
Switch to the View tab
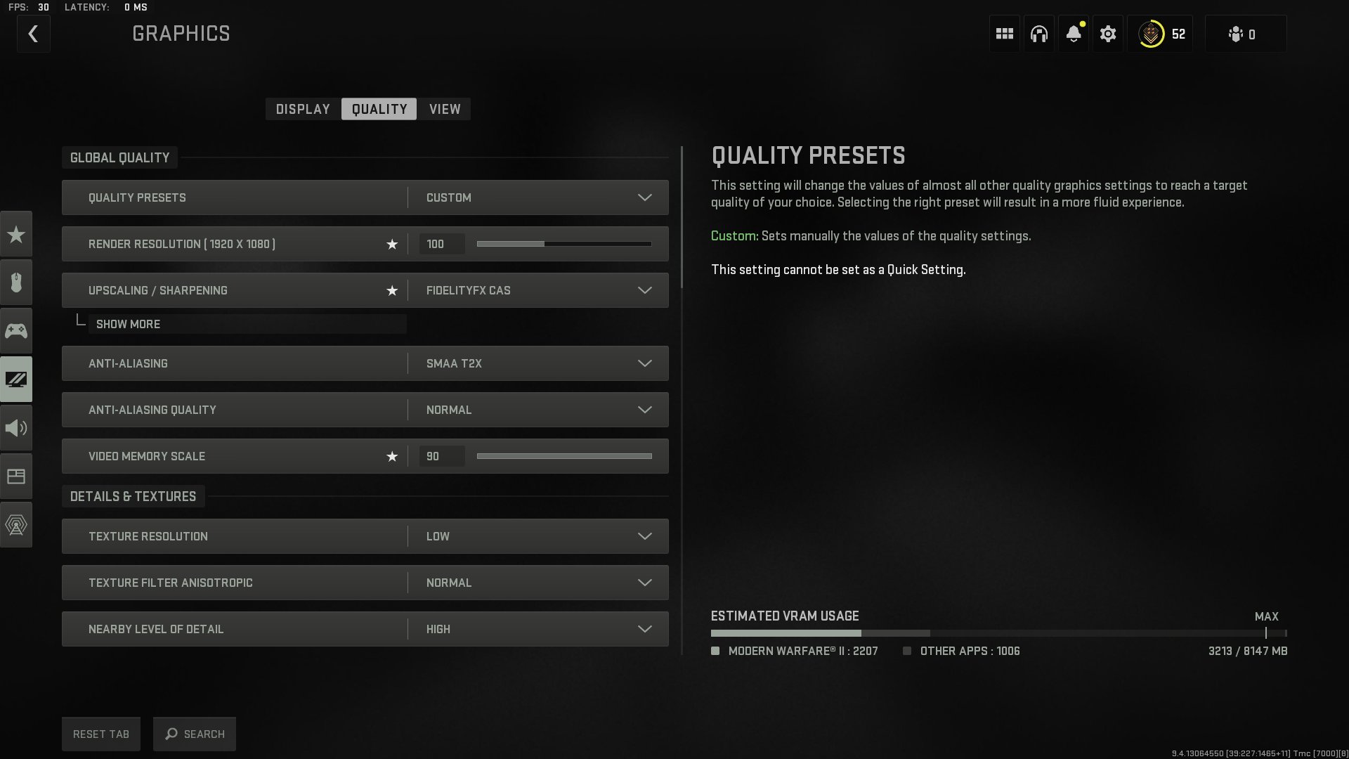coord(444,109)
